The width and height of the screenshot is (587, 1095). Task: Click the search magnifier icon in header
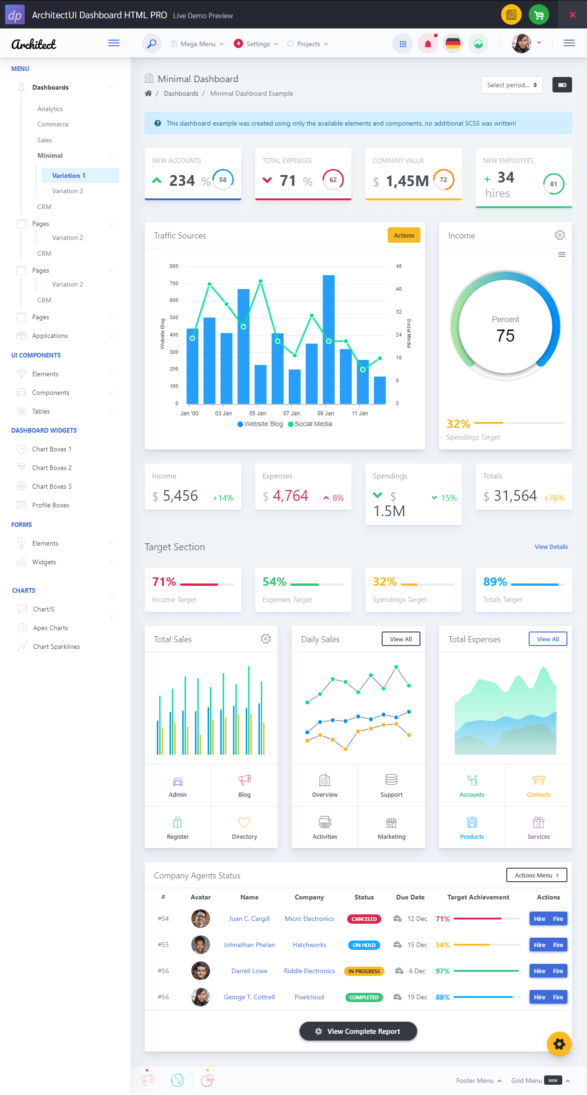click(152, 44)
